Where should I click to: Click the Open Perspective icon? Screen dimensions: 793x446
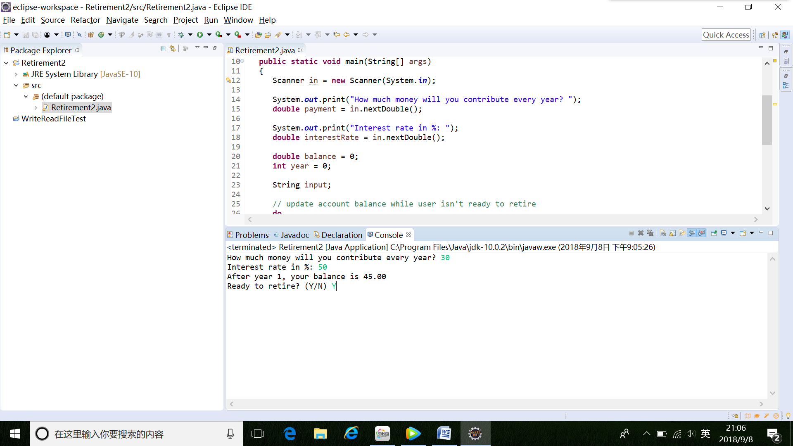[x=762, y=35]
